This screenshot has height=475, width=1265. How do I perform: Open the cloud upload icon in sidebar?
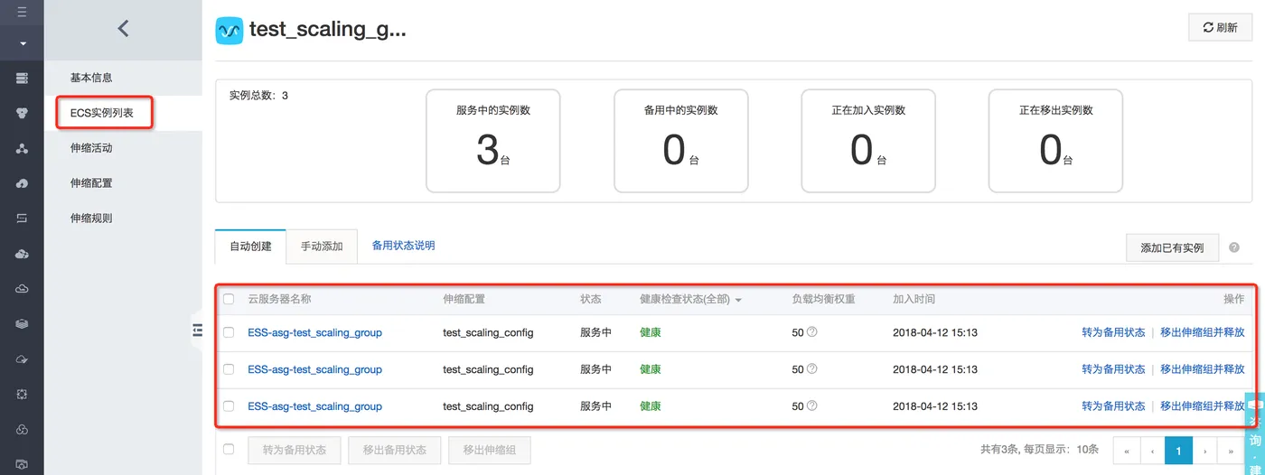pyautogui.click(x=22, y=183)
